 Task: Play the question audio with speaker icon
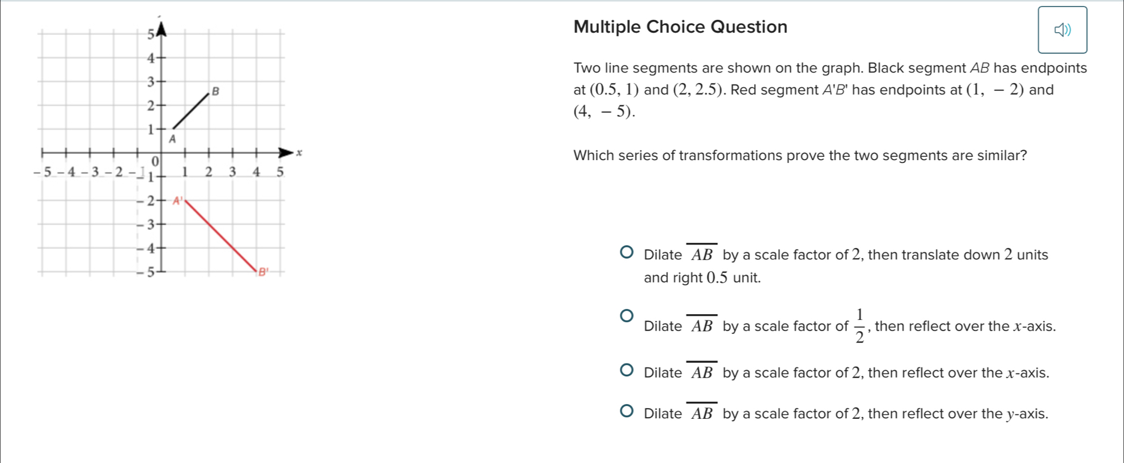[1062, 30]
